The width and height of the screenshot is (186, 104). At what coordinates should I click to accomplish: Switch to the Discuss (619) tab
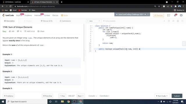pos(46,21)
